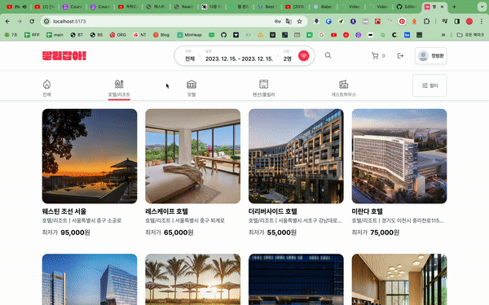The height and width of the screenshot is (305, 489).
Task: Open the 2명 guest count selector
Action: 287,55
